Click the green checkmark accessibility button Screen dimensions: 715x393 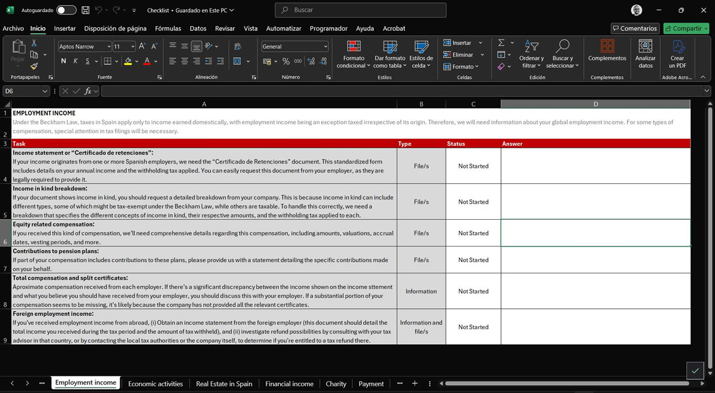coord(695,370)
